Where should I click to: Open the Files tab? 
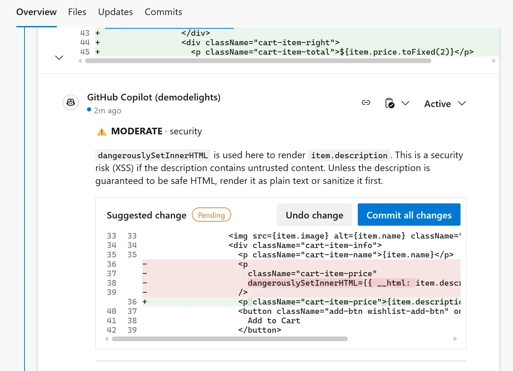[77, 12]
